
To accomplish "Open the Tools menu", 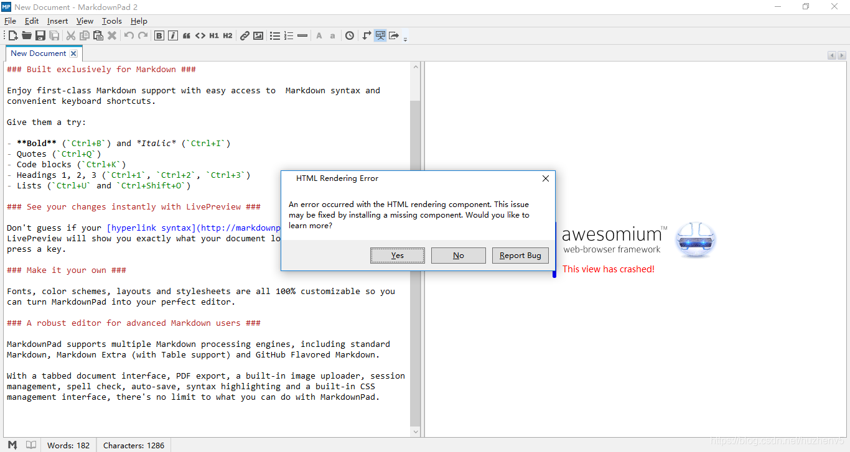I will tap(112, 21).
